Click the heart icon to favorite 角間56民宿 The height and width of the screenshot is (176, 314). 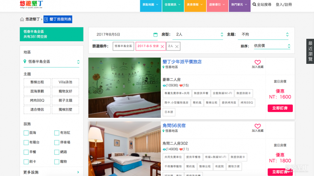coord(257,126)
